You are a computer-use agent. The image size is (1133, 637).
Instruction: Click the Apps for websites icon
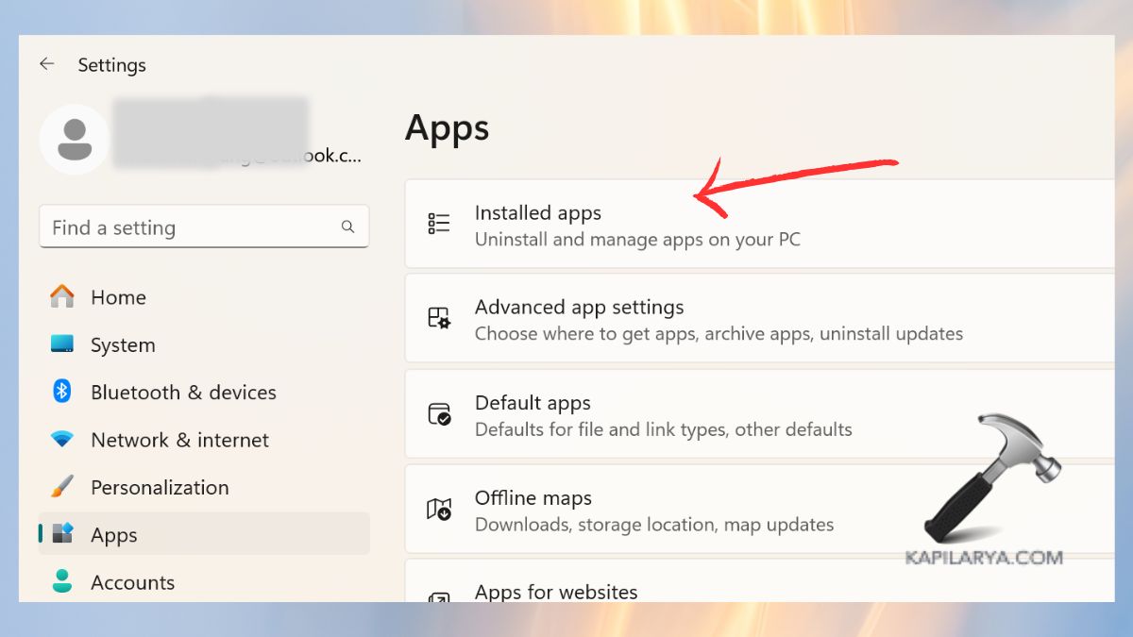[x=439, y=596]
